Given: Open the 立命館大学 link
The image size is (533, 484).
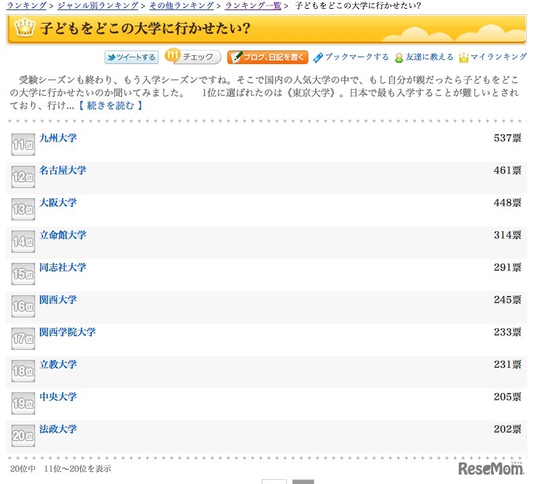Looking at the screenshot, I should pyautogui.click(x=63, y=235).
